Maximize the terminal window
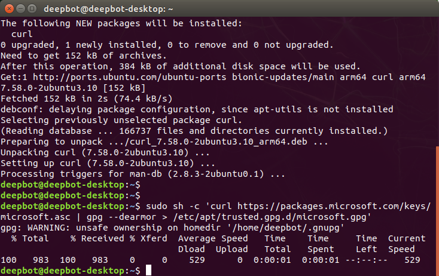This screenshot has width=439, height=276. pos(32,9)
